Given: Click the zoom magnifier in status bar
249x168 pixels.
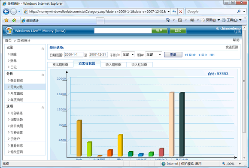Looking at the screenshot, I should (x=224, y=164).
